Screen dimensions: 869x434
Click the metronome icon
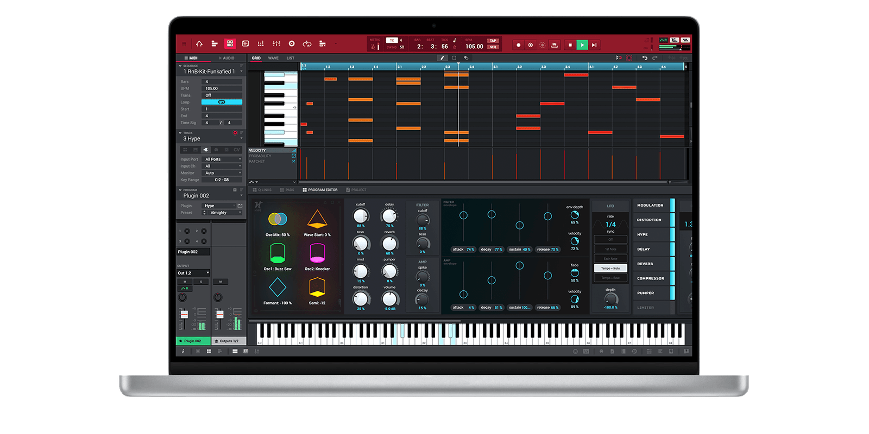point(374,47)
